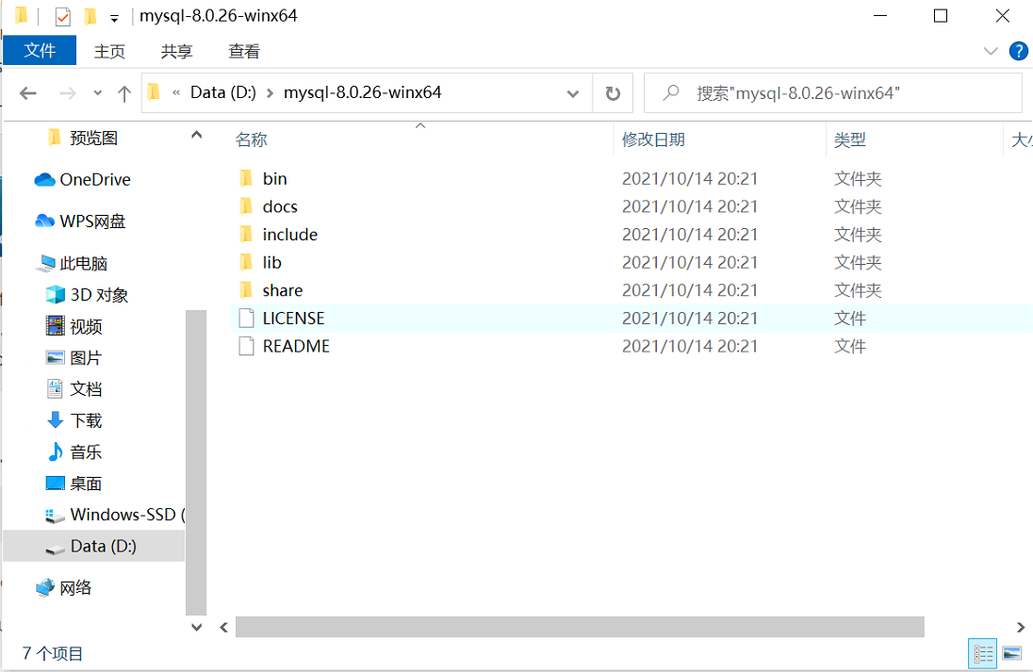Open the 主页 ribbon tab
Screen dimensions: 1033x672
point(109,51)
